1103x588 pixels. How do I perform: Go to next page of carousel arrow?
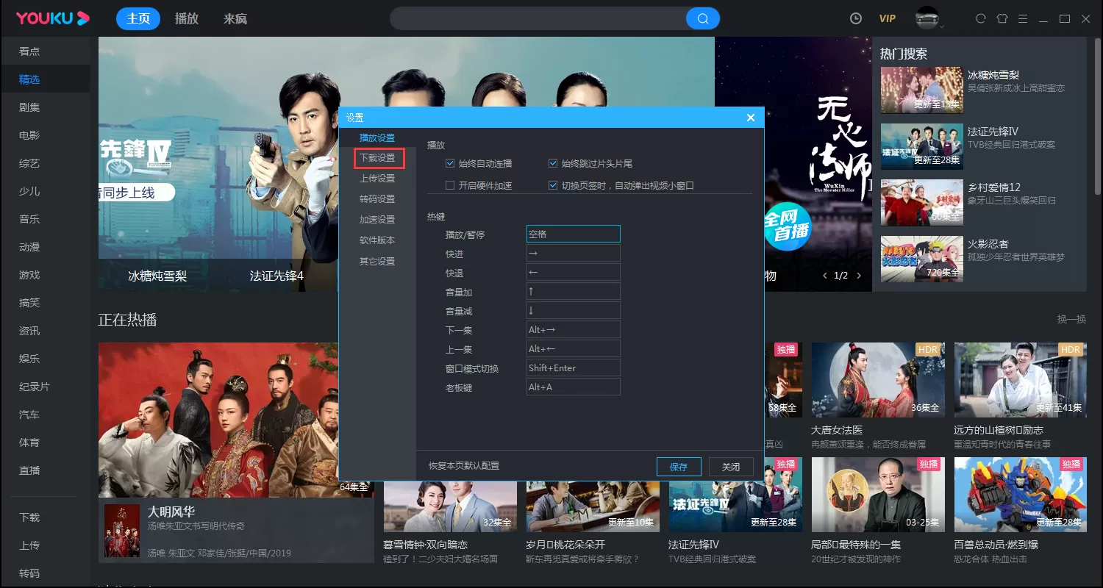(859, 276)
